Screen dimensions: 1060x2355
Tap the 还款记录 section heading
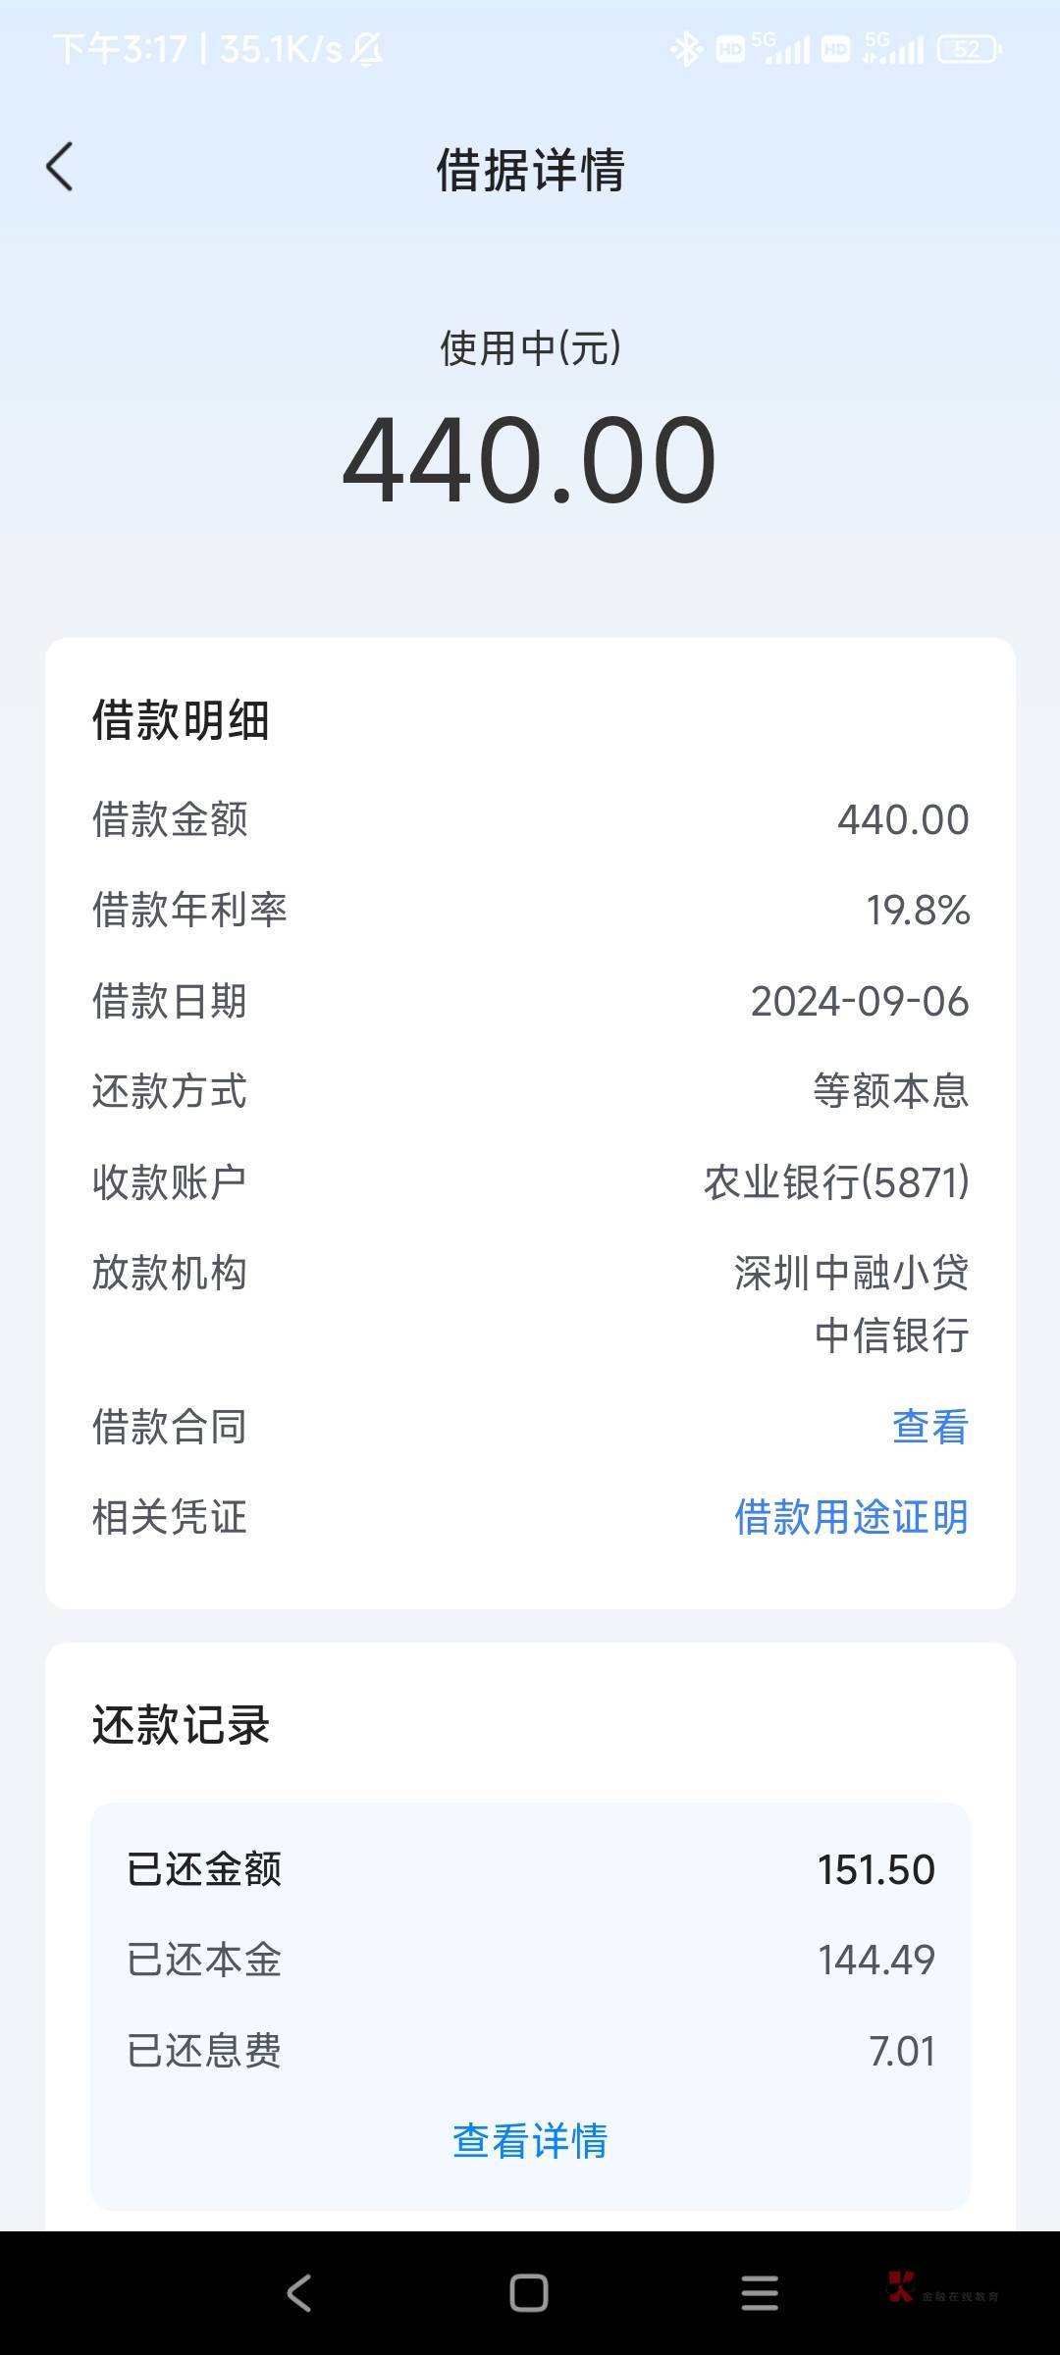click(x=181, y=1724)
